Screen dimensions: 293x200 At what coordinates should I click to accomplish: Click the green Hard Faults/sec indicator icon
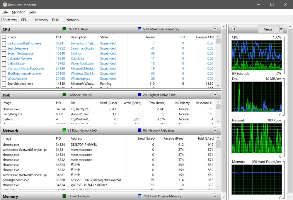click(x=64, y=196)
